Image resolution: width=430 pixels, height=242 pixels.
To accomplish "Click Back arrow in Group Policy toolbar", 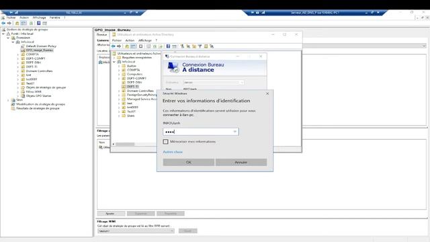I will click(3, 24).
